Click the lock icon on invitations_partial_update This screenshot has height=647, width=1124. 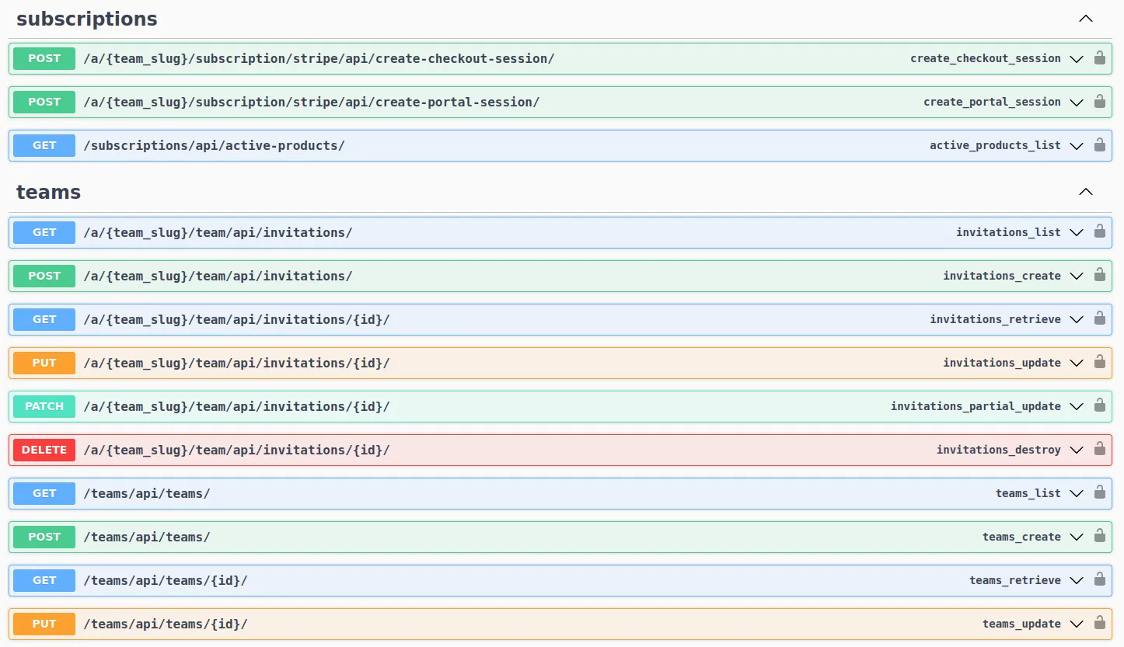1100,405
